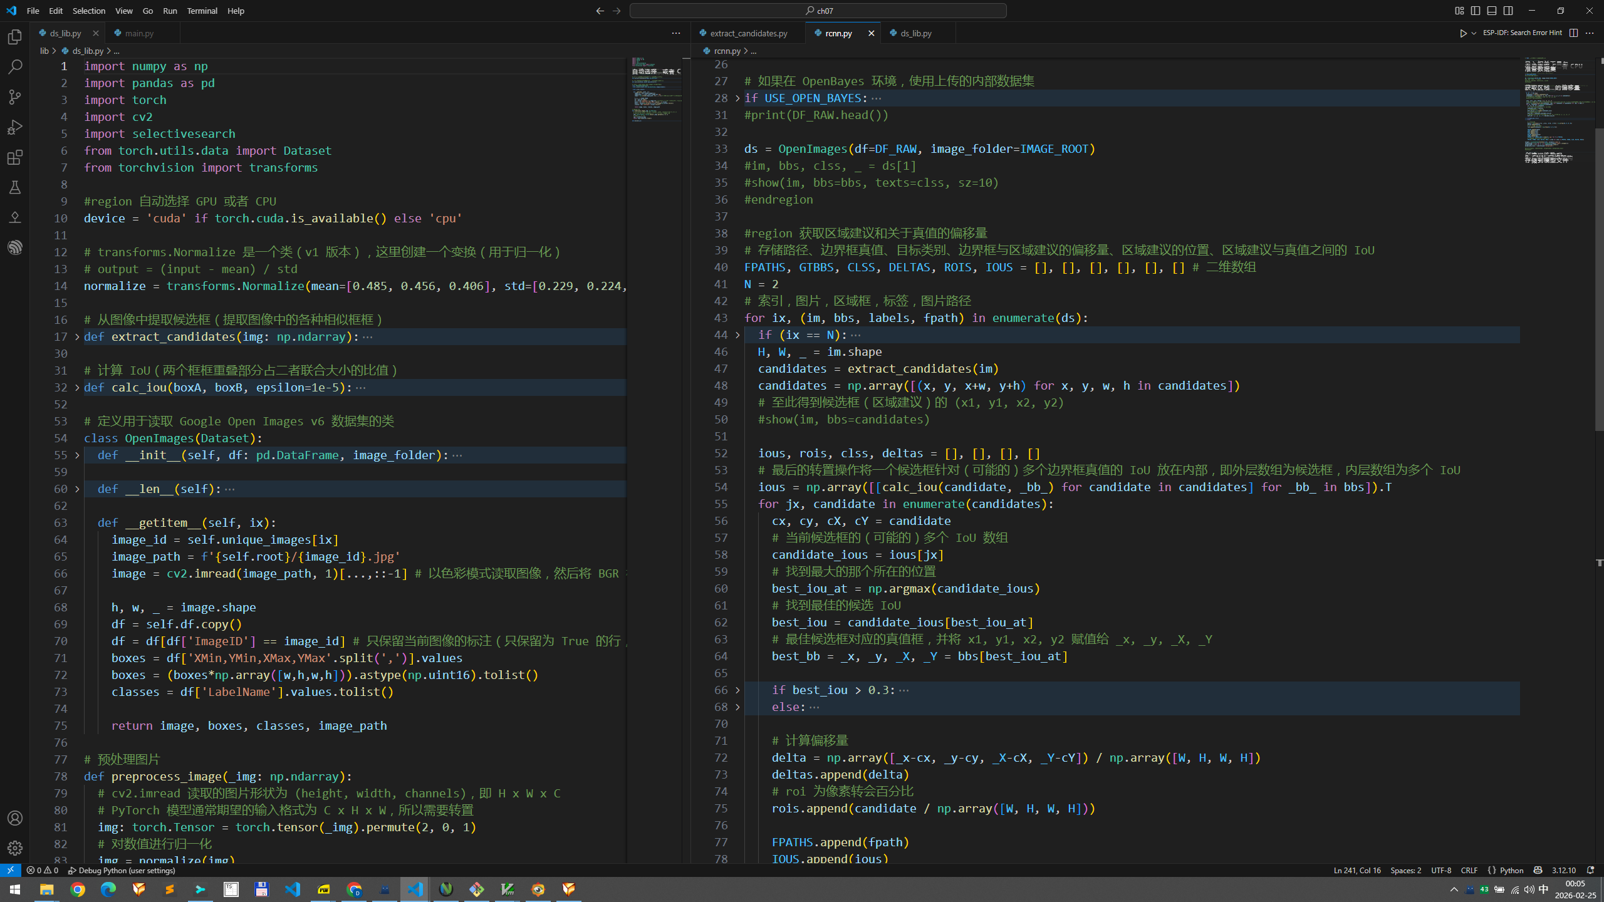Viewport: 1604px width, 902px height.
Task: Open the Search view in activity bar
Action: [x=15, y=67]
